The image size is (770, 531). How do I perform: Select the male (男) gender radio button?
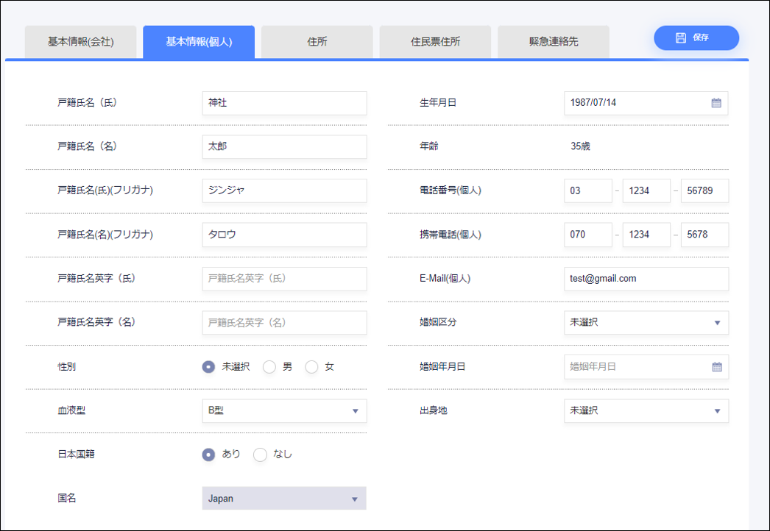tap(269, 367)
